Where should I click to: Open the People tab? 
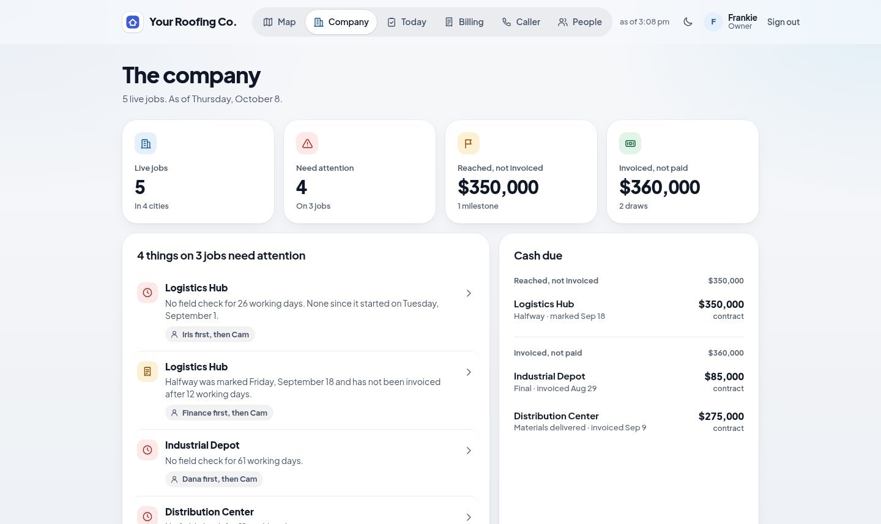coord(580,22)
